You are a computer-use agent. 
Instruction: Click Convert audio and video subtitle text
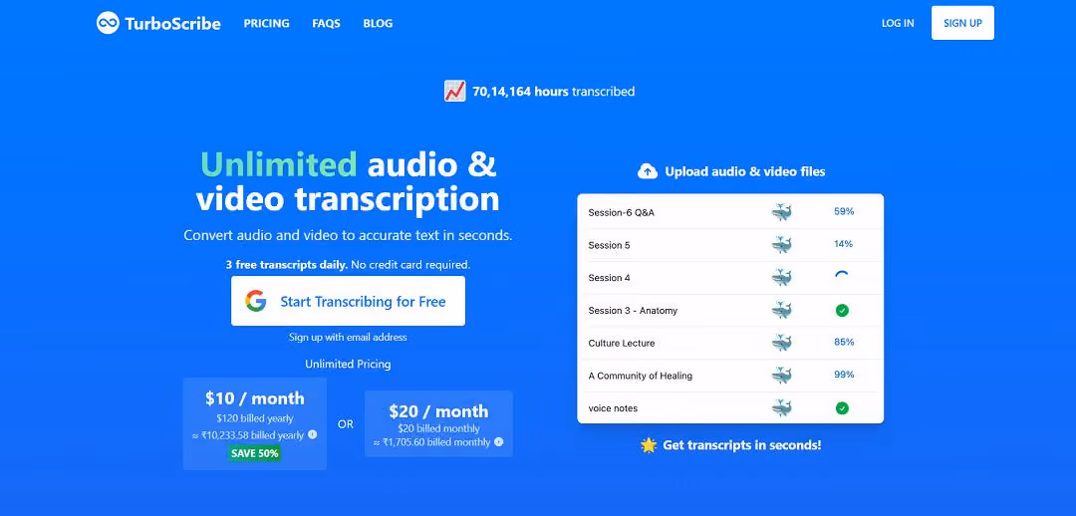coord(348,235)
